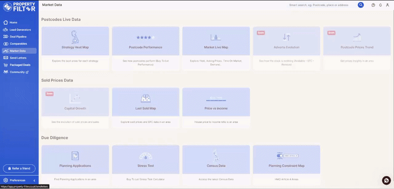Open Preferences at the sidebar bottom
Viewport: 394px width, 189px height.
click(18, 181)
